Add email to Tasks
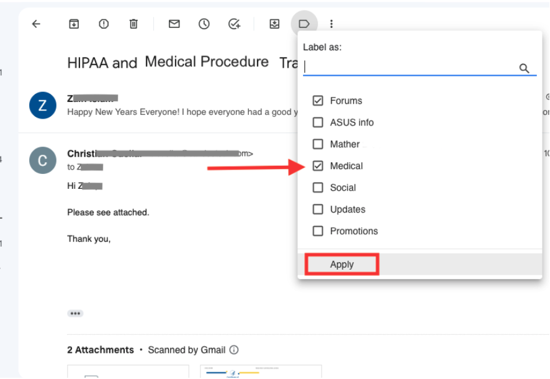 click(234, 24)
